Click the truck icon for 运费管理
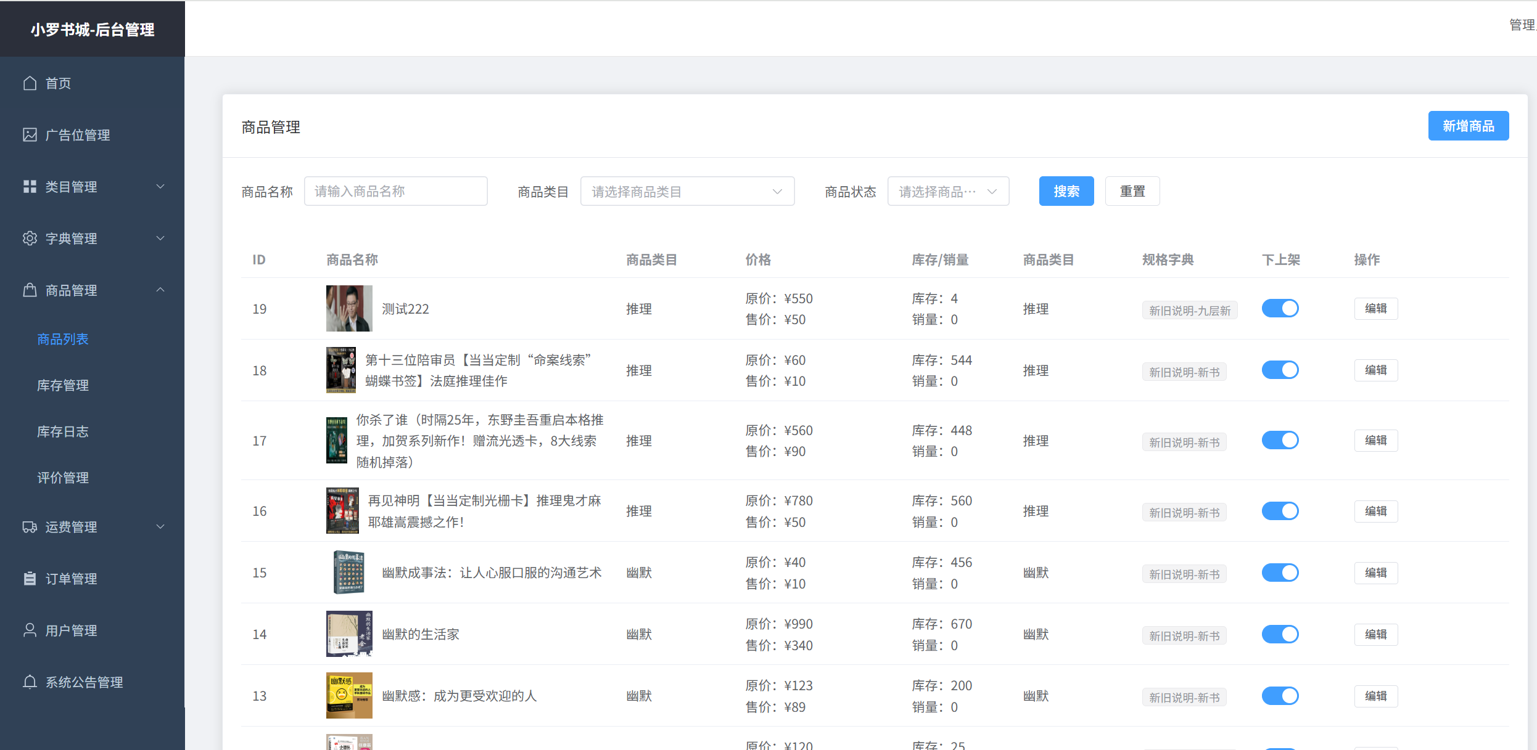 click(x=30, y=527)
